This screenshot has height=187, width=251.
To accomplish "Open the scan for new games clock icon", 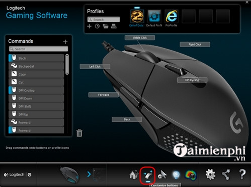I will (97, 26).
